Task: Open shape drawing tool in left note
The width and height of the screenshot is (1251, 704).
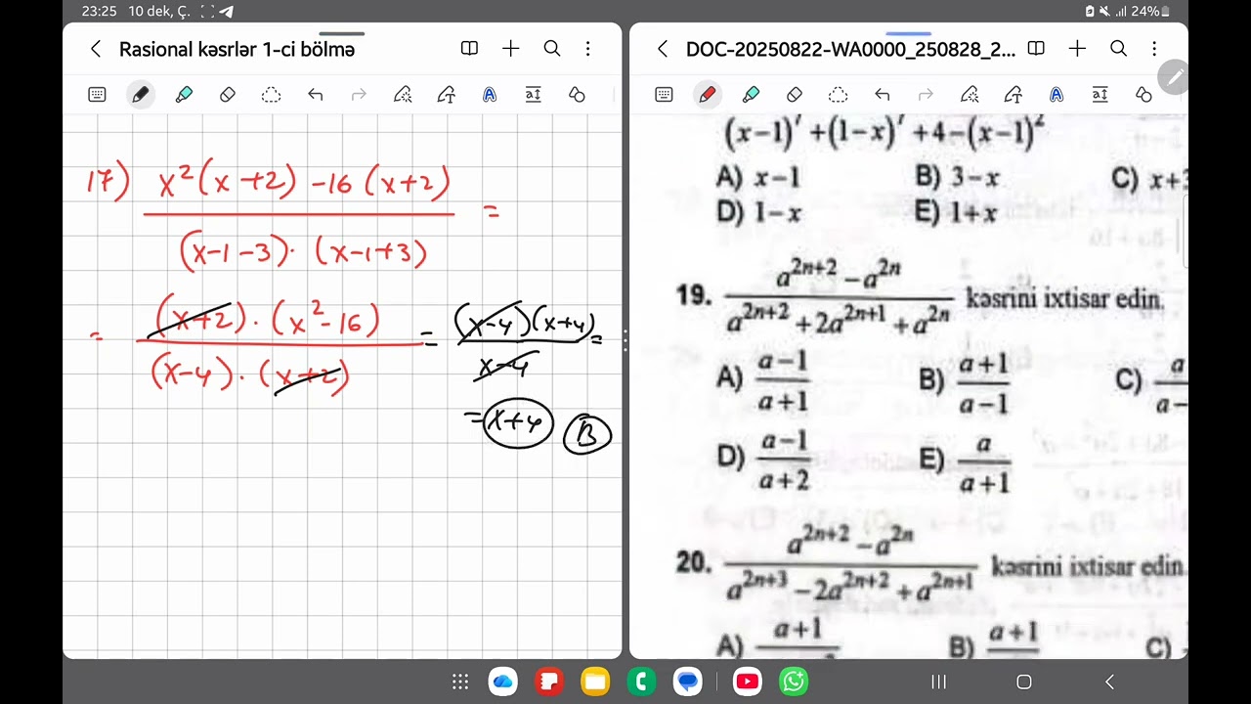Action: (x=446, y=95)
